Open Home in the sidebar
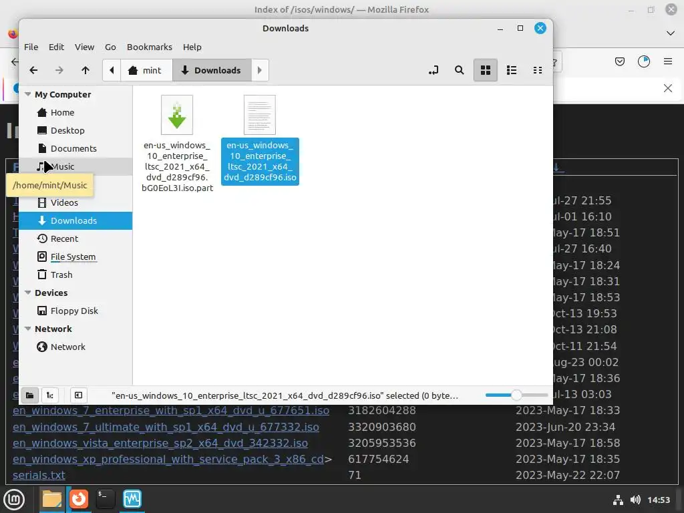This screenshot has height=513, width=684. pyautogui.click(x=75, y=112)
